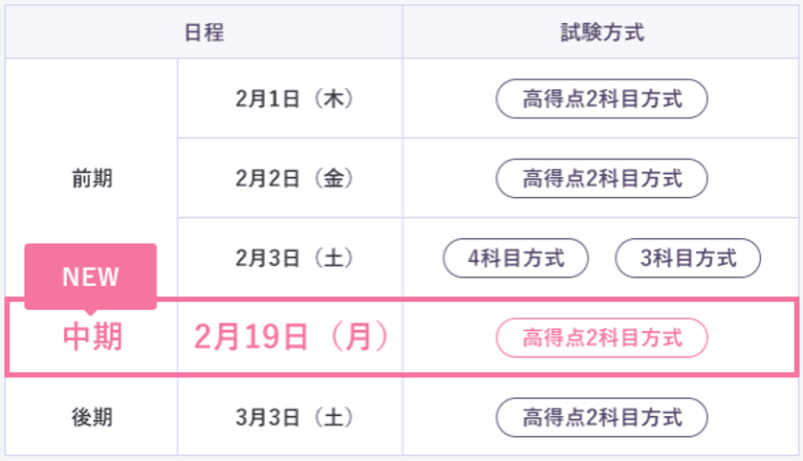Click the pink NEW badge
803x461 pixels.
click(x=91, y=276)
